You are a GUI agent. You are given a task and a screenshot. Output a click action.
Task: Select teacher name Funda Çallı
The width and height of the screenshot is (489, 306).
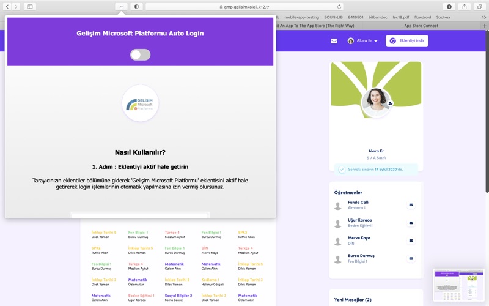(x=359, y=203)
